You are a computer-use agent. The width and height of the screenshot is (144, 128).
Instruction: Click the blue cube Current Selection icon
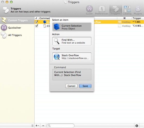coord(57,27)
